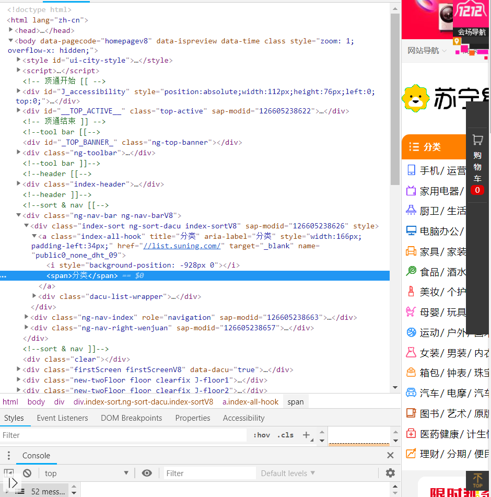Click the car category icon
491x497 pixels.
pyautogui.click(x=411, y=392)
